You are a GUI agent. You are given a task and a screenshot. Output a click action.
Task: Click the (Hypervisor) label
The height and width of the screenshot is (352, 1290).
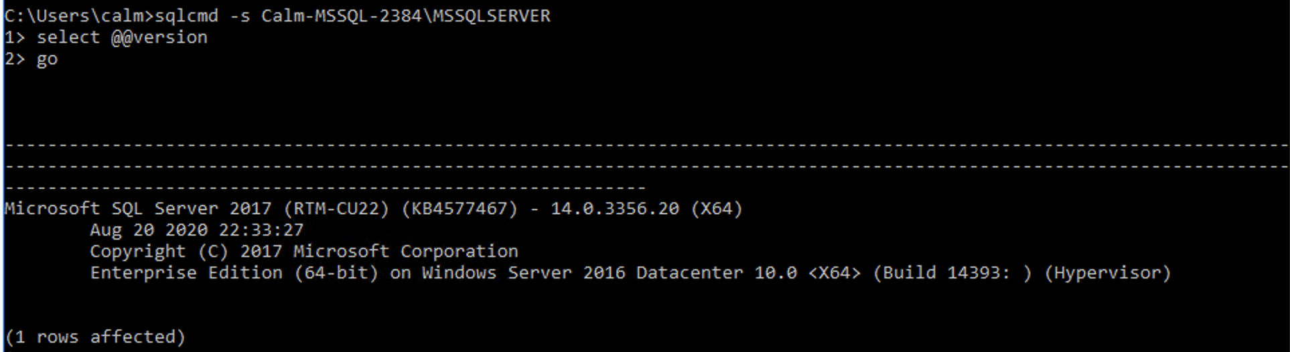pyautogui.click(x=1108, y=273)
